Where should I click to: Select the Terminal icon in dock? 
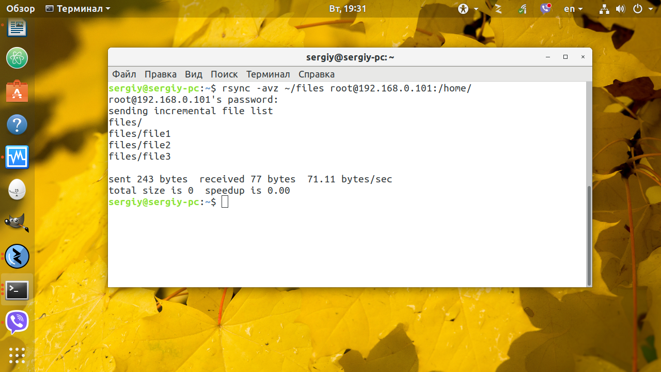click(17, 290)
